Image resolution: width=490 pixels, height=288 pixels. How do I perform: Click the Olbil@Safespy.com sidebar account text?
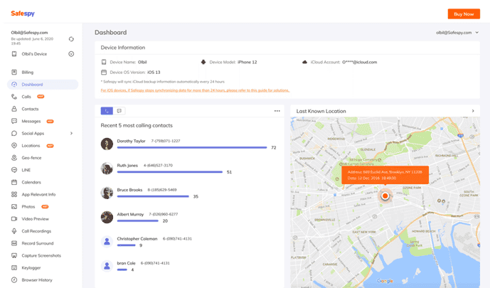coord(29,33)
